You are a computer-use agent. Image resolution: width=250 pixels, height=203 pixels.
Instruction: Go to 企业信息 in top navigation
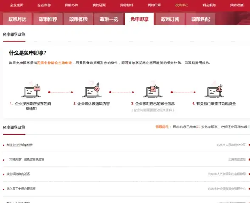[44, 5]
